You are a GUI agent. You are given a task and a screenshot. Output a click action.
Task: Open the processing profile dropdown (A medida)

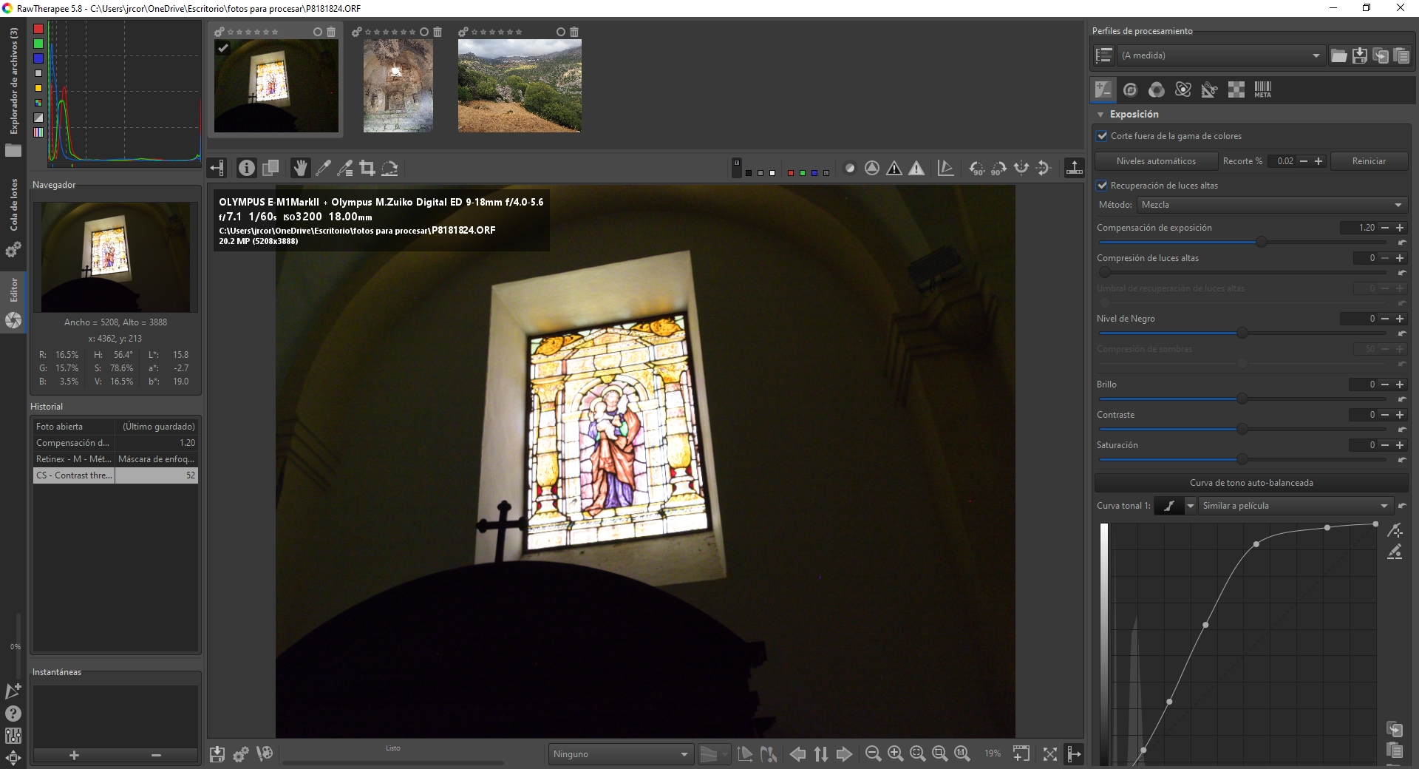[x=1221, y=55]
